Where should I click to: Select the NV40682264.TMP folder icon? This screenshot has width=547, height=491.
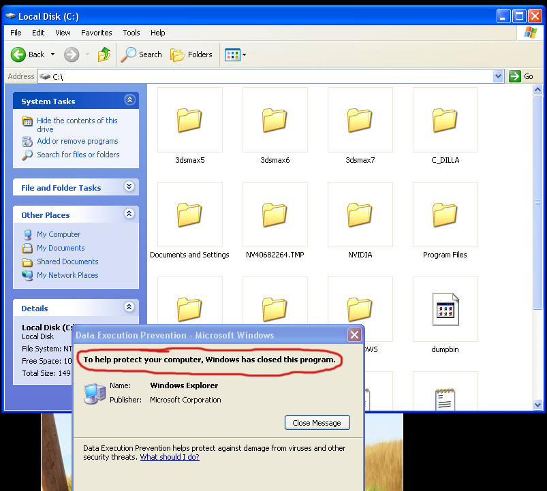tap(275, 215)
